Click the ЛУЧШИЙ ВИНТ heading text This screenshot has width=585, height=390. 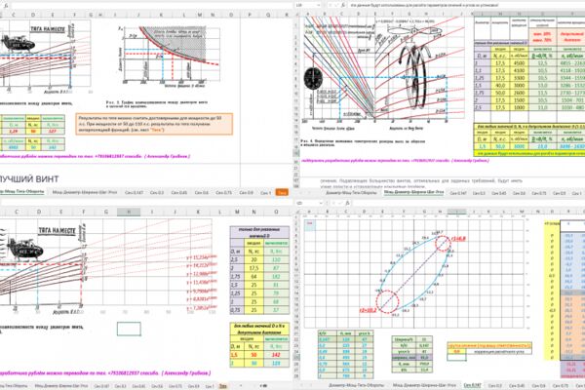28,178
